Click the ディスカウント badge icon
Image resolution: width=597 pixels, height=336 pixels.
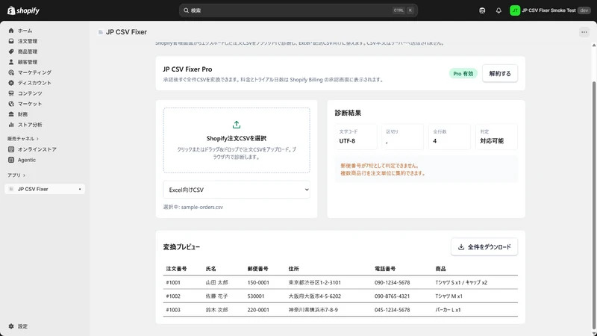coord(11,83)
